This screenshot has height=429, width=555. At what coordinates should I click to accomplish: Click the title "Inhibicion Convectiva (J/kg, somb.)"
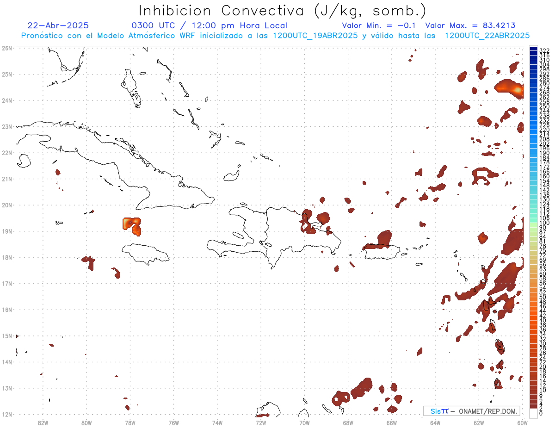(283, 11)
